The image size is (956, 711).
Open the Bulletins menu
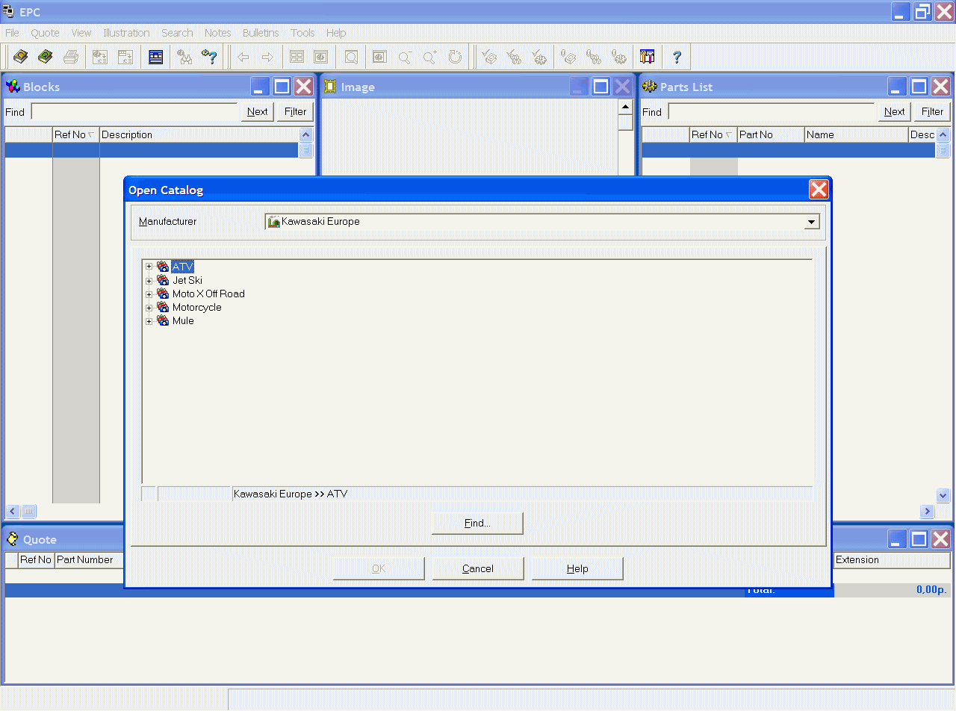(x=261, y=33)
